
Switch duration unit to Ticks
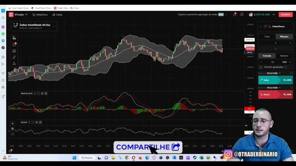tap(267, 36)
